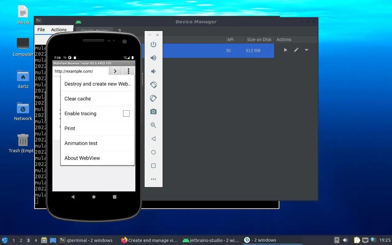This screenshot has width=392, height=245.
Task: Click the network tray icon
Action: point(365,240)
